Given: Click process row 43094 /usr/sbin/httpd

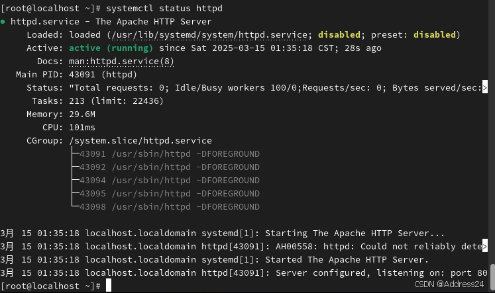Looking at the screenshot, I should (170, 180).
